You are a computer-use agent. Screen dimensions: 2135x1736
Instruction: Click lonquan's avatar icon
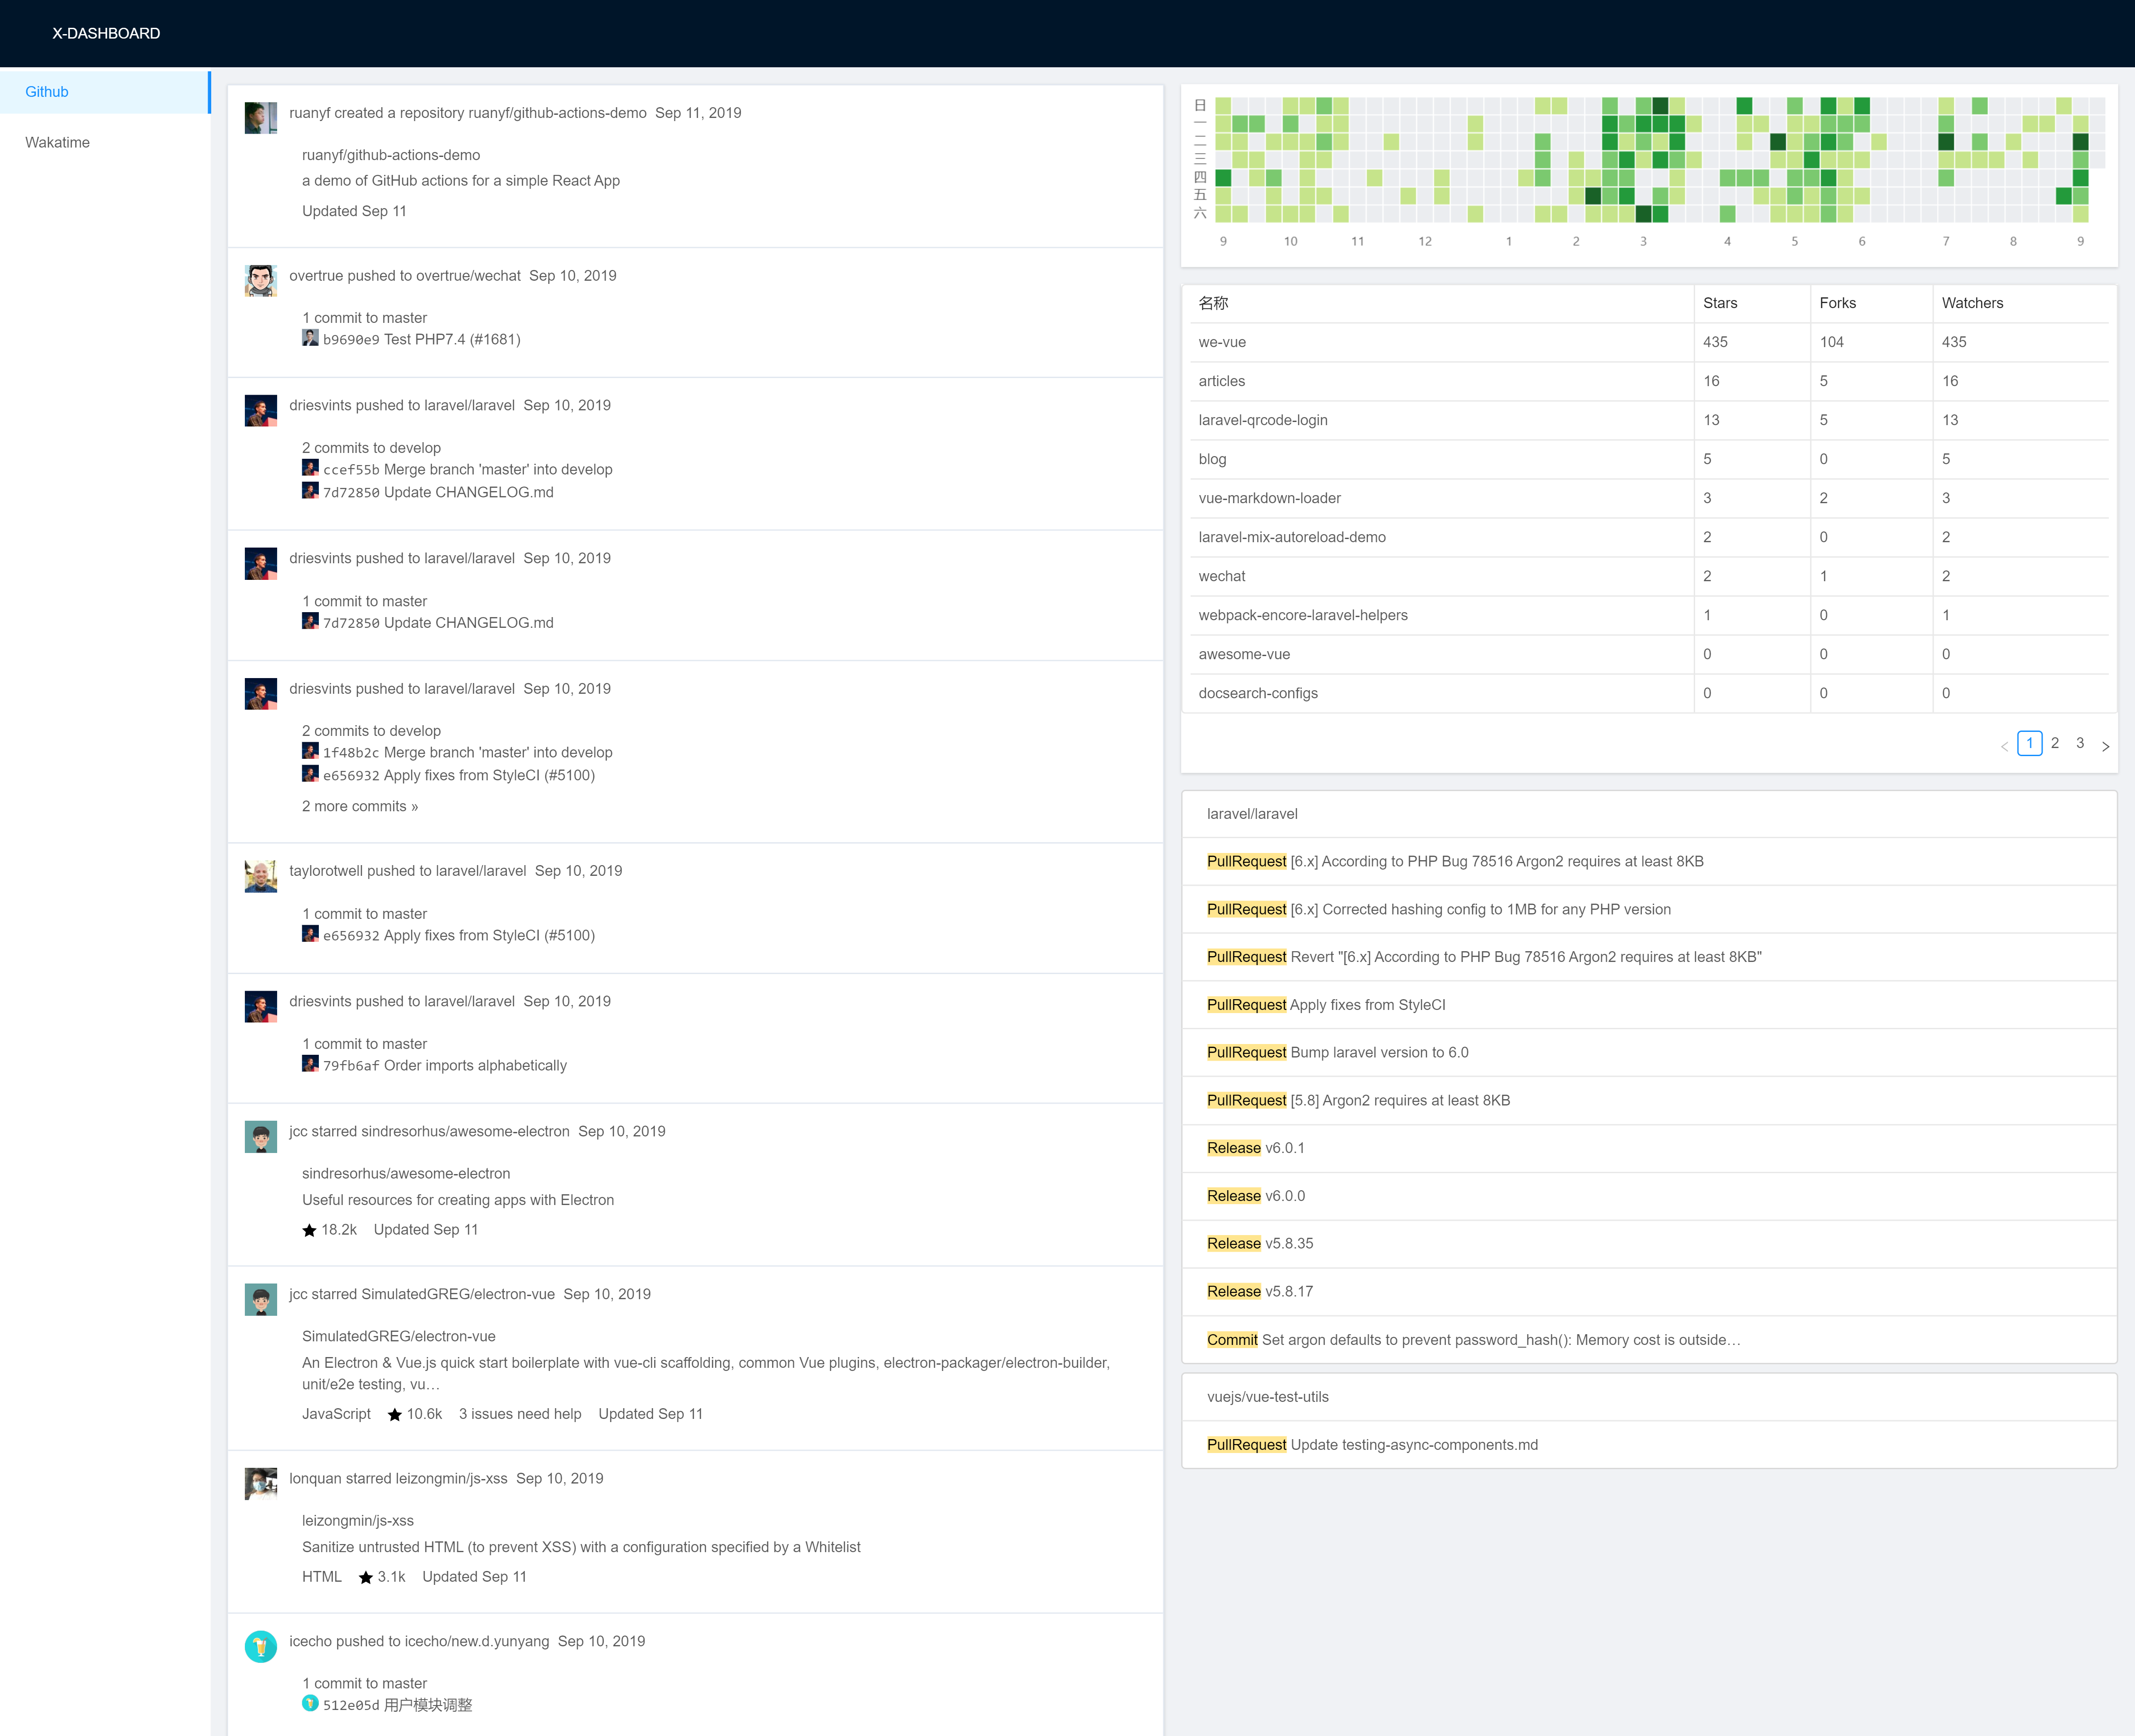(260, 1484)
